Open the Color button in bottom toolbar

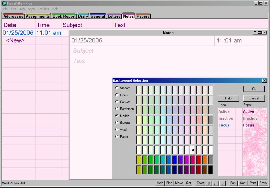pos(200,183)
